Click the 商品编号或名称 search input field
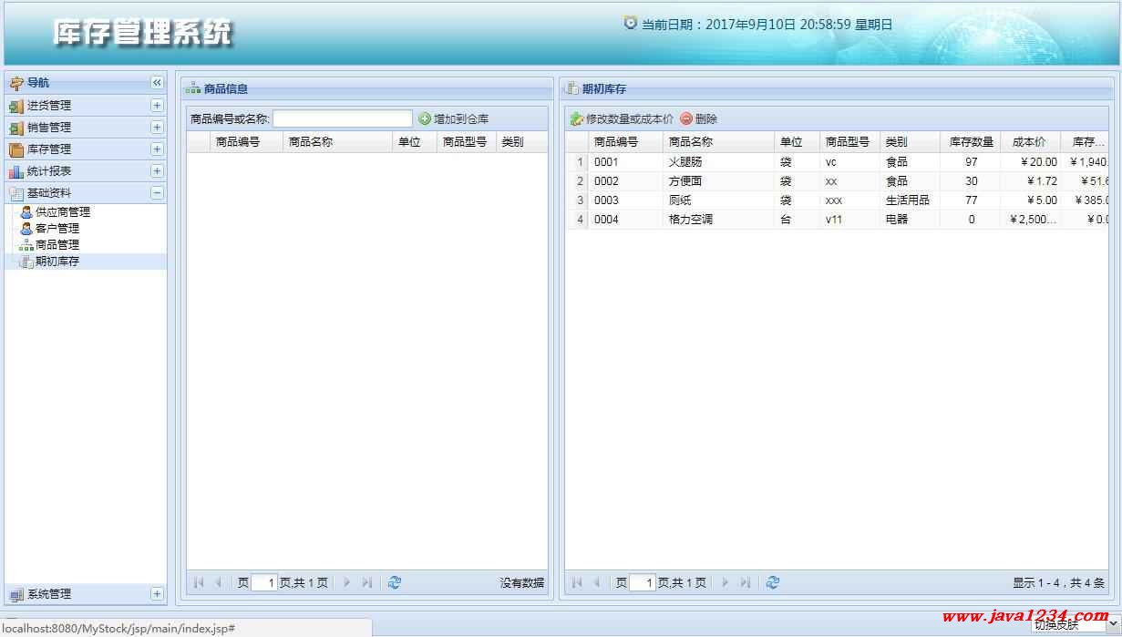 click(343, 118)
